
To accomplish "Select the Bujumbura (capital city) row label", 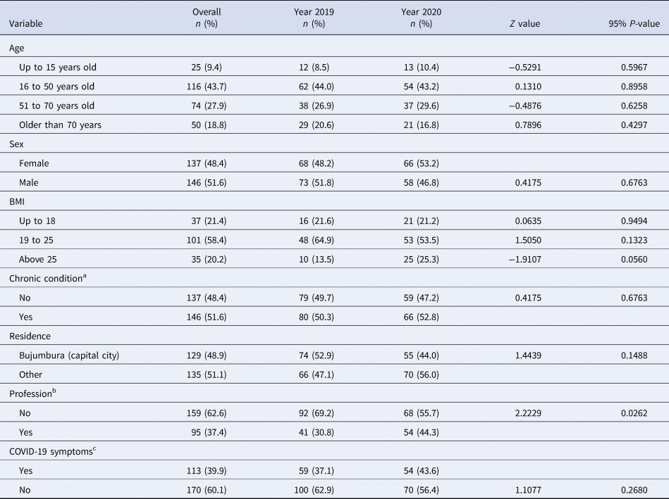I will point(69,354).
